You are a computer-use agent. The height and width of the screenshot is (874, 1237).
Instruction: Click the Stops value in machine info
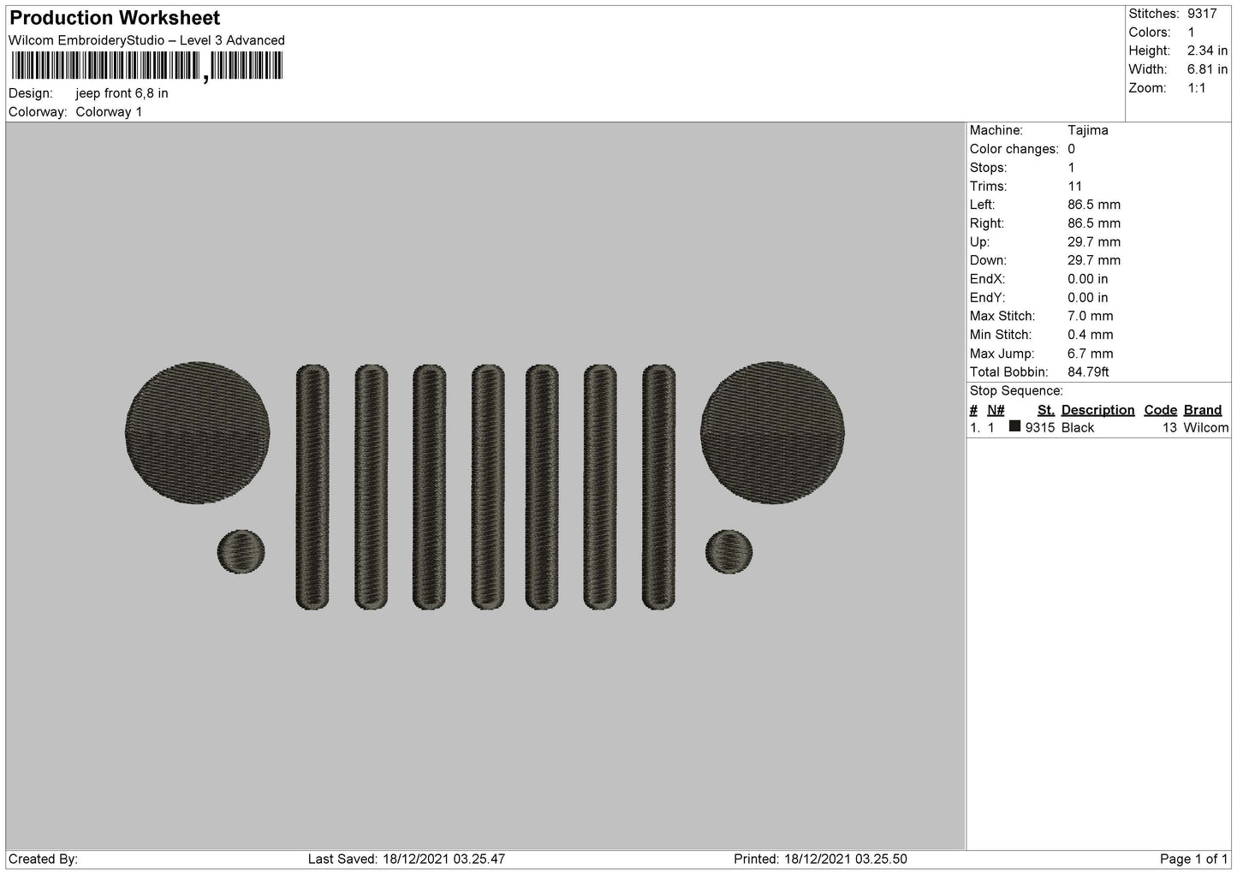point(1071,168)
